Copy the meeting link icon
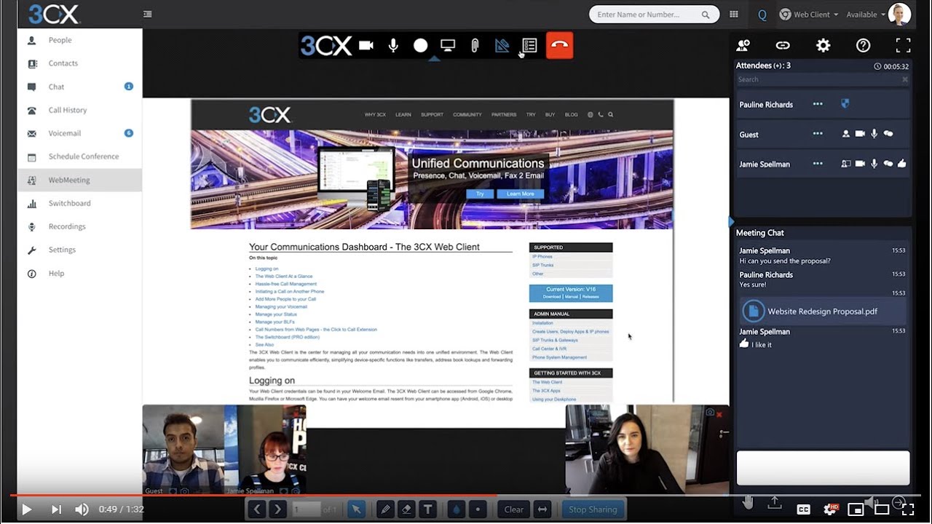Image resolution: width=932 pixels, height=524 pixels. (x=783, y=45)
